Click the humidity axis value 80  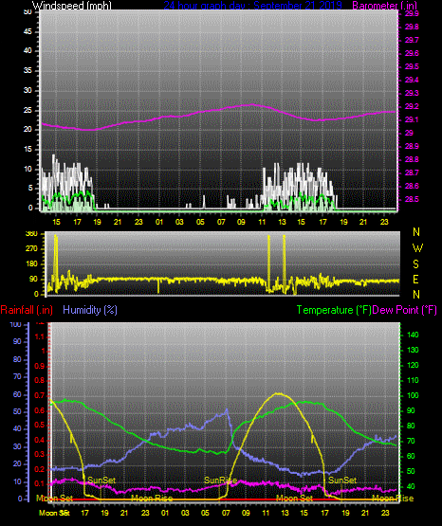point(17,359)
